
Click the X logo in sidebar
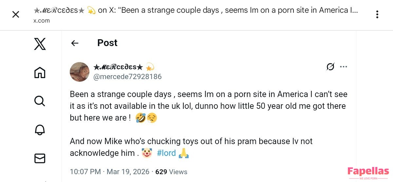click(x=40, y=44)
